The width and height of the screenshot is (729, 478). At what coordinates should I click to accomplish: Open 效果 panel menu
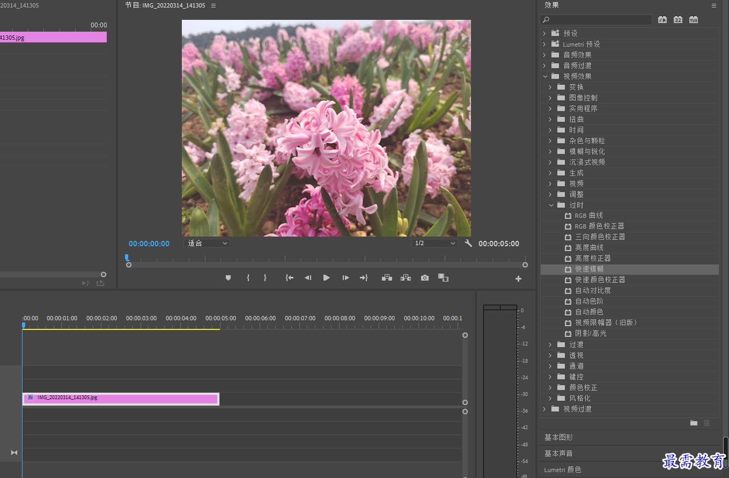click(714, 5)
